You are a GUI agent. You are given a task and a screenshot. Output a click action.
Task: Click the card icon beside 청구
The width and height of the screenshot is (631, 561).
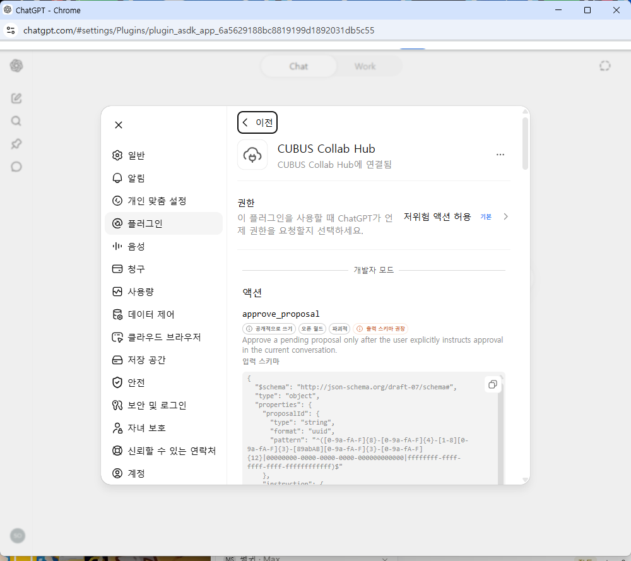pos(117,269)
